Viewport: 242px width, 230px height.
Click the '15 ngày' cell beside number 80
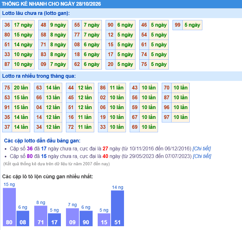coord(23,35)
